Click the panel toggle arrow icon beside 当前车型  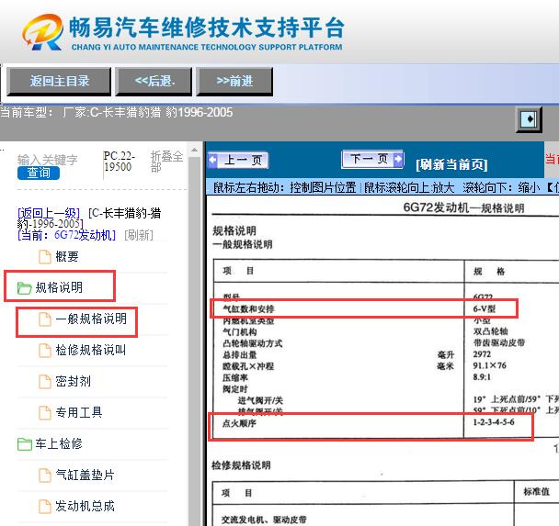pos(529,119)
